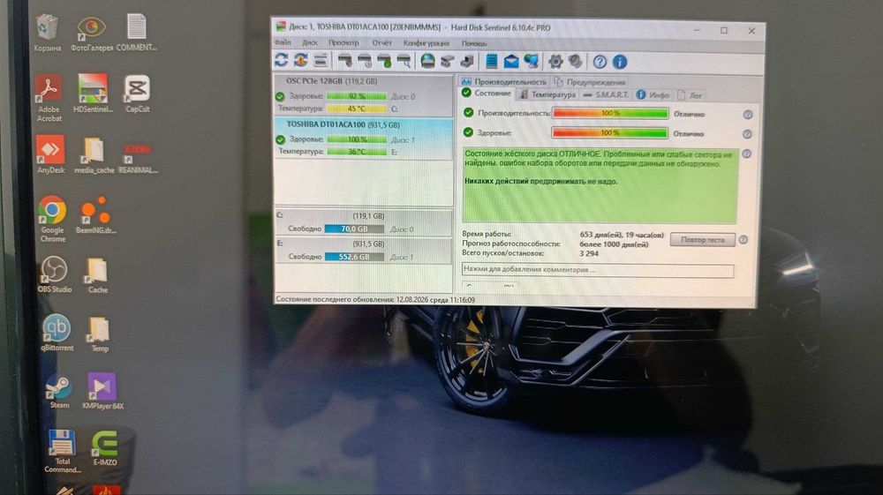Select the AnyDesk desktop icon
The height and width of the screenshot is (495, 883).
coord(50,154)
